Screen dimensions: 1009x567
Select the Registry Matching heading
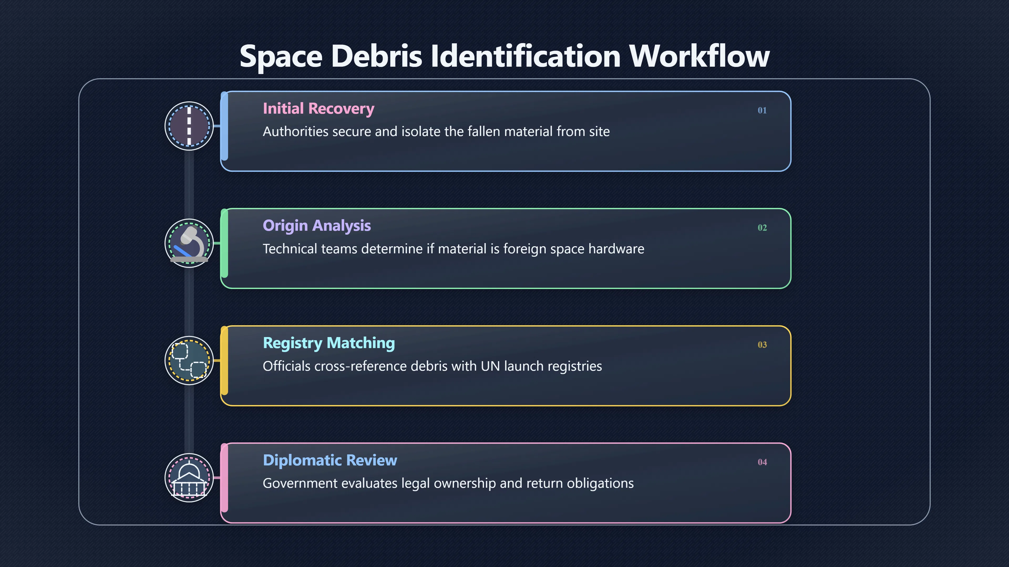pyautogui.click(x=329, y=343)
